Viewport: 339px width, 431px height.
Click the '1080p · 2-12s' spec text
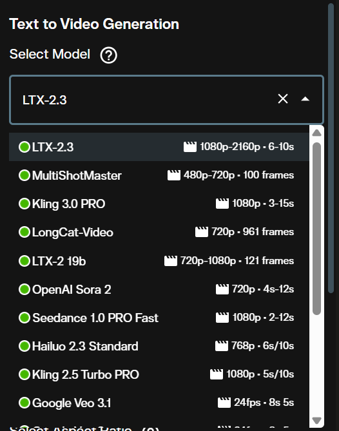coord(263,317)
